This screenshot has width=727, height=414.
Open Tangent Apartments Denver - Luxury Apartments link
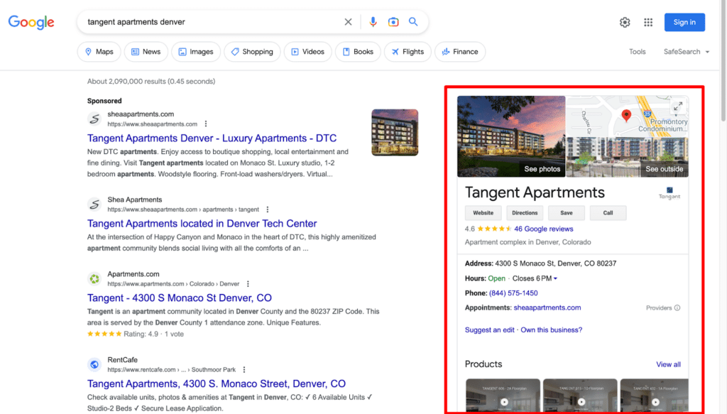point(212,138)
